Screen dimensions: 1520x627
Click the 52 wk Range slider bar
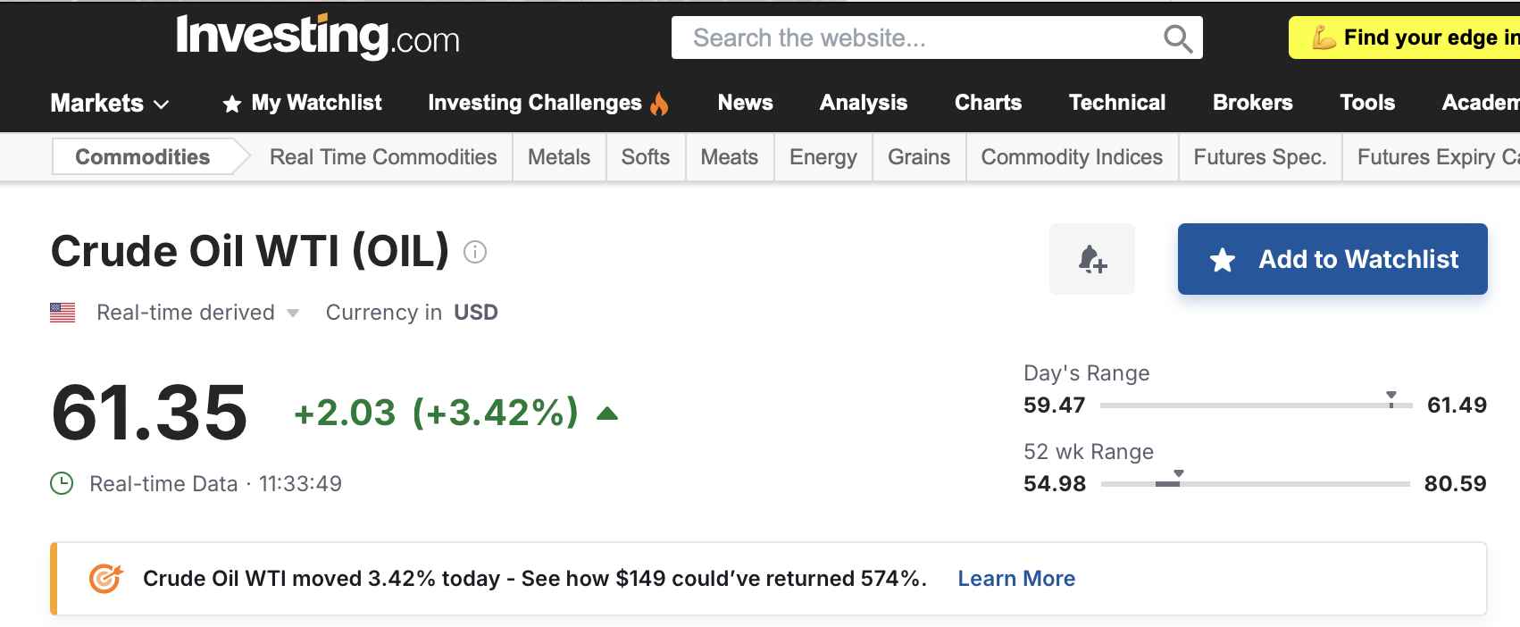[1256, 484]
